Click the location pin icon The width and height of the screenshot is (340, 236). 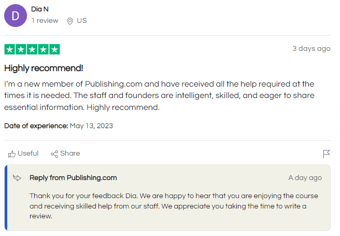point(70,21)
